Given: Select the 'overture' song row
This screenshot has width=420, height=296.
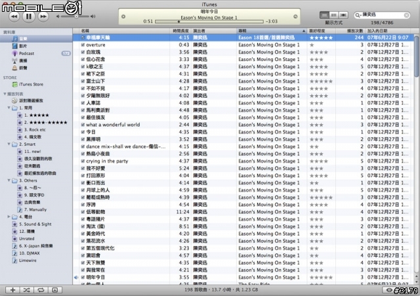Looking at the screenshot, I should click(x=243, y=45).
